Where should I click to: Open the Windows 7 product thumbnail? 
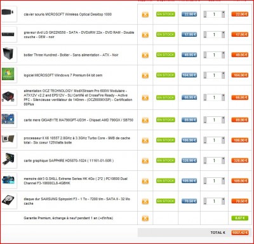pyautogui.click(x=8, y=74)
